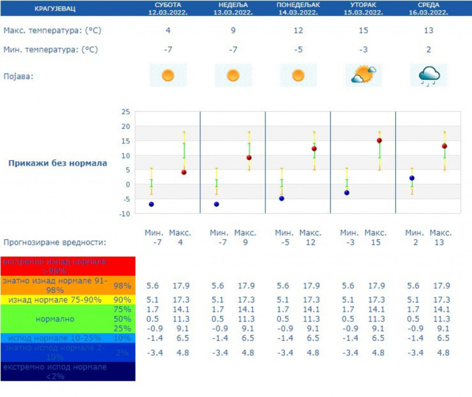Image resolution: width=472 pixels, height=397 pixels.
Task: Click the light blue 10-25% below normal swatch
Action: click(68, 338)
